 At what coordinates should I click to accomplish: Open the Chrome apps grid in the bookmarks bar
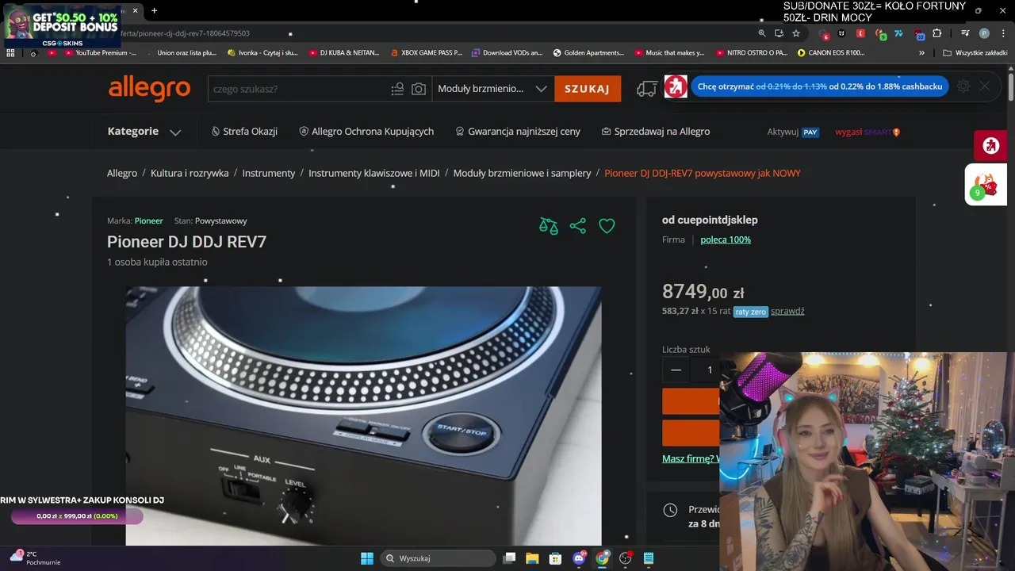(10, 52)
